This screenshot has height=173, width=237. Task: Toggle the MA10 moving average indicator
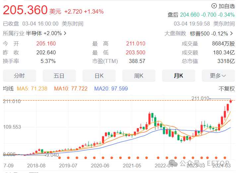coord(71,88)
